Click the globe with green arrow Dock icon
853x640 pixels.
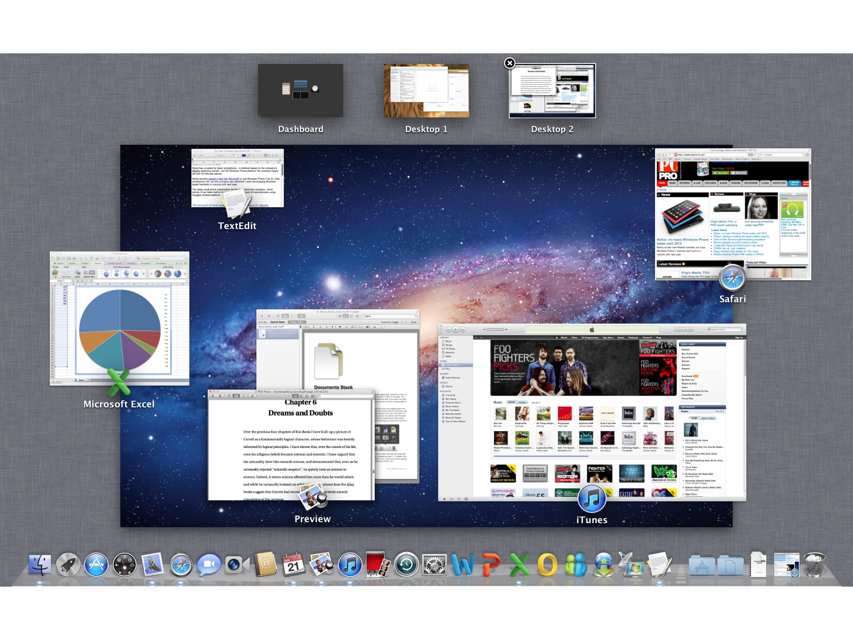coord(604,565)
